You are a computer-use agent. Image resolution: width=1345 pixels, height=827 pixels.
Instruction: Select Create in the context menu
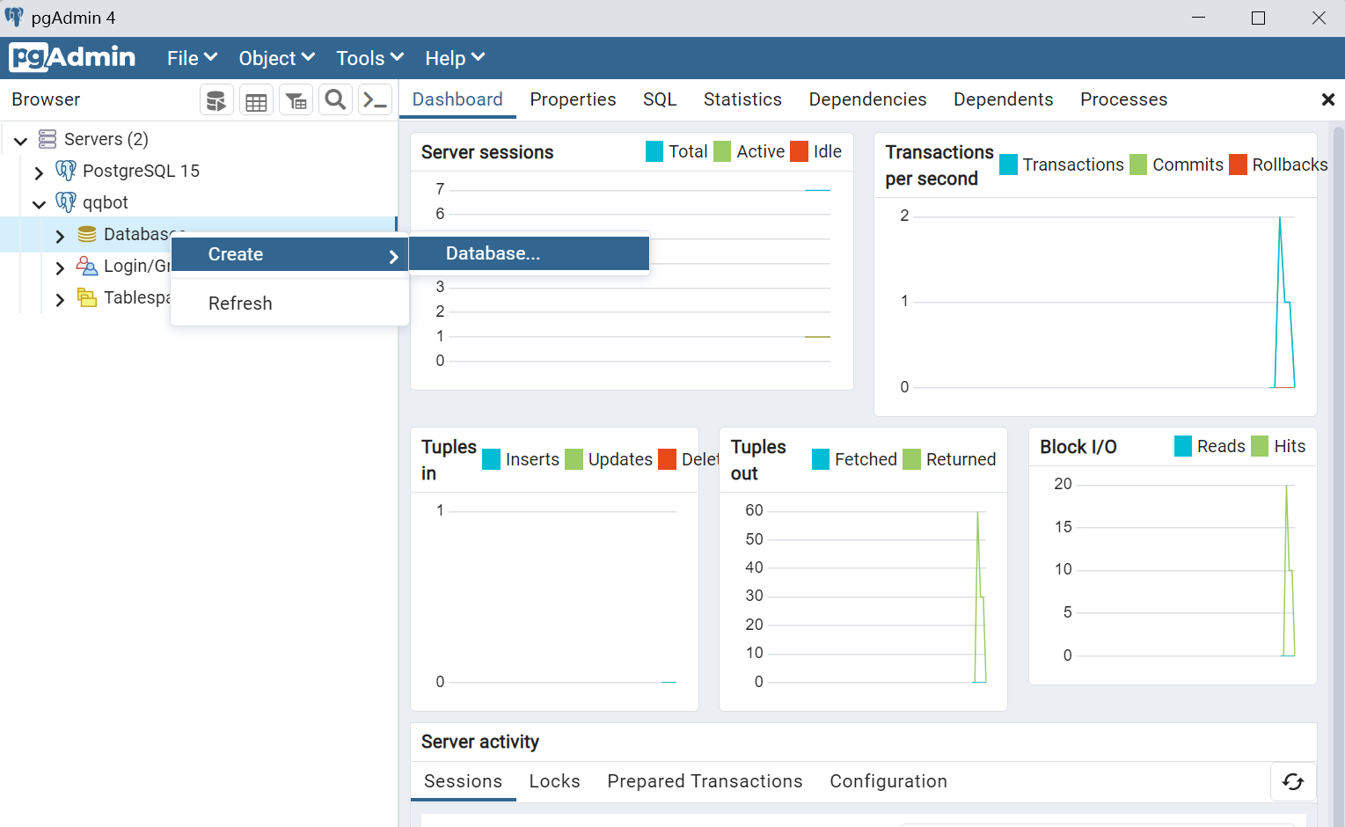pyautogui.click(x=290, y=254)
